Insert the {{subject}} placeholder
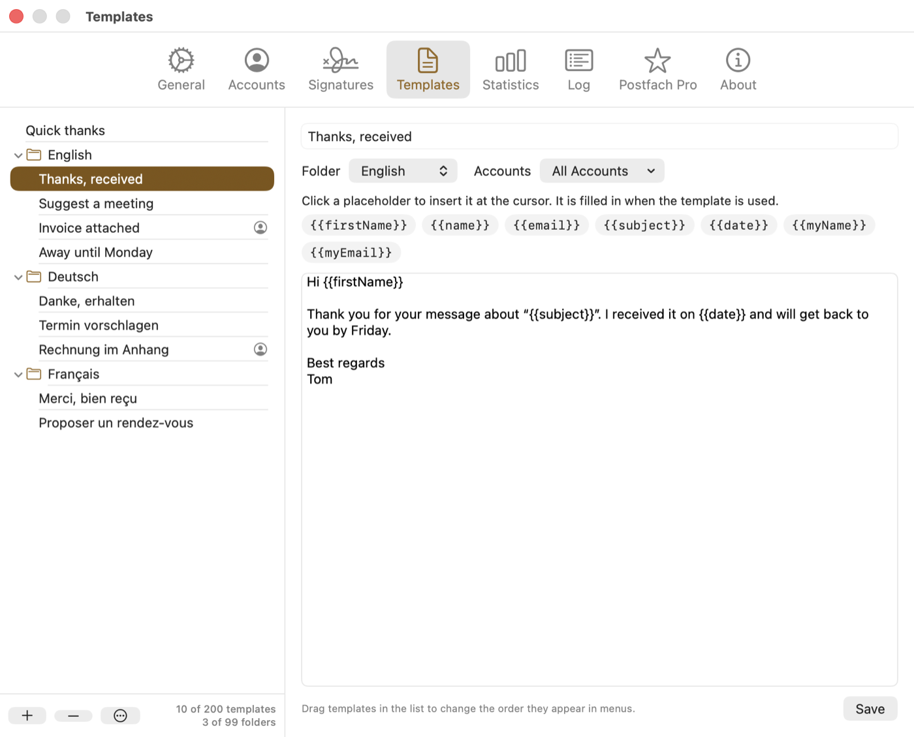The image size is (914, 737). coord(644,225)
